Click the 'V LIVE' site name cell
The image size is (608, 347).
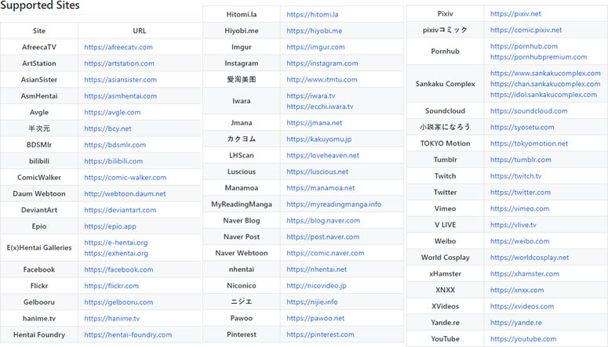(x=445, y=224)
